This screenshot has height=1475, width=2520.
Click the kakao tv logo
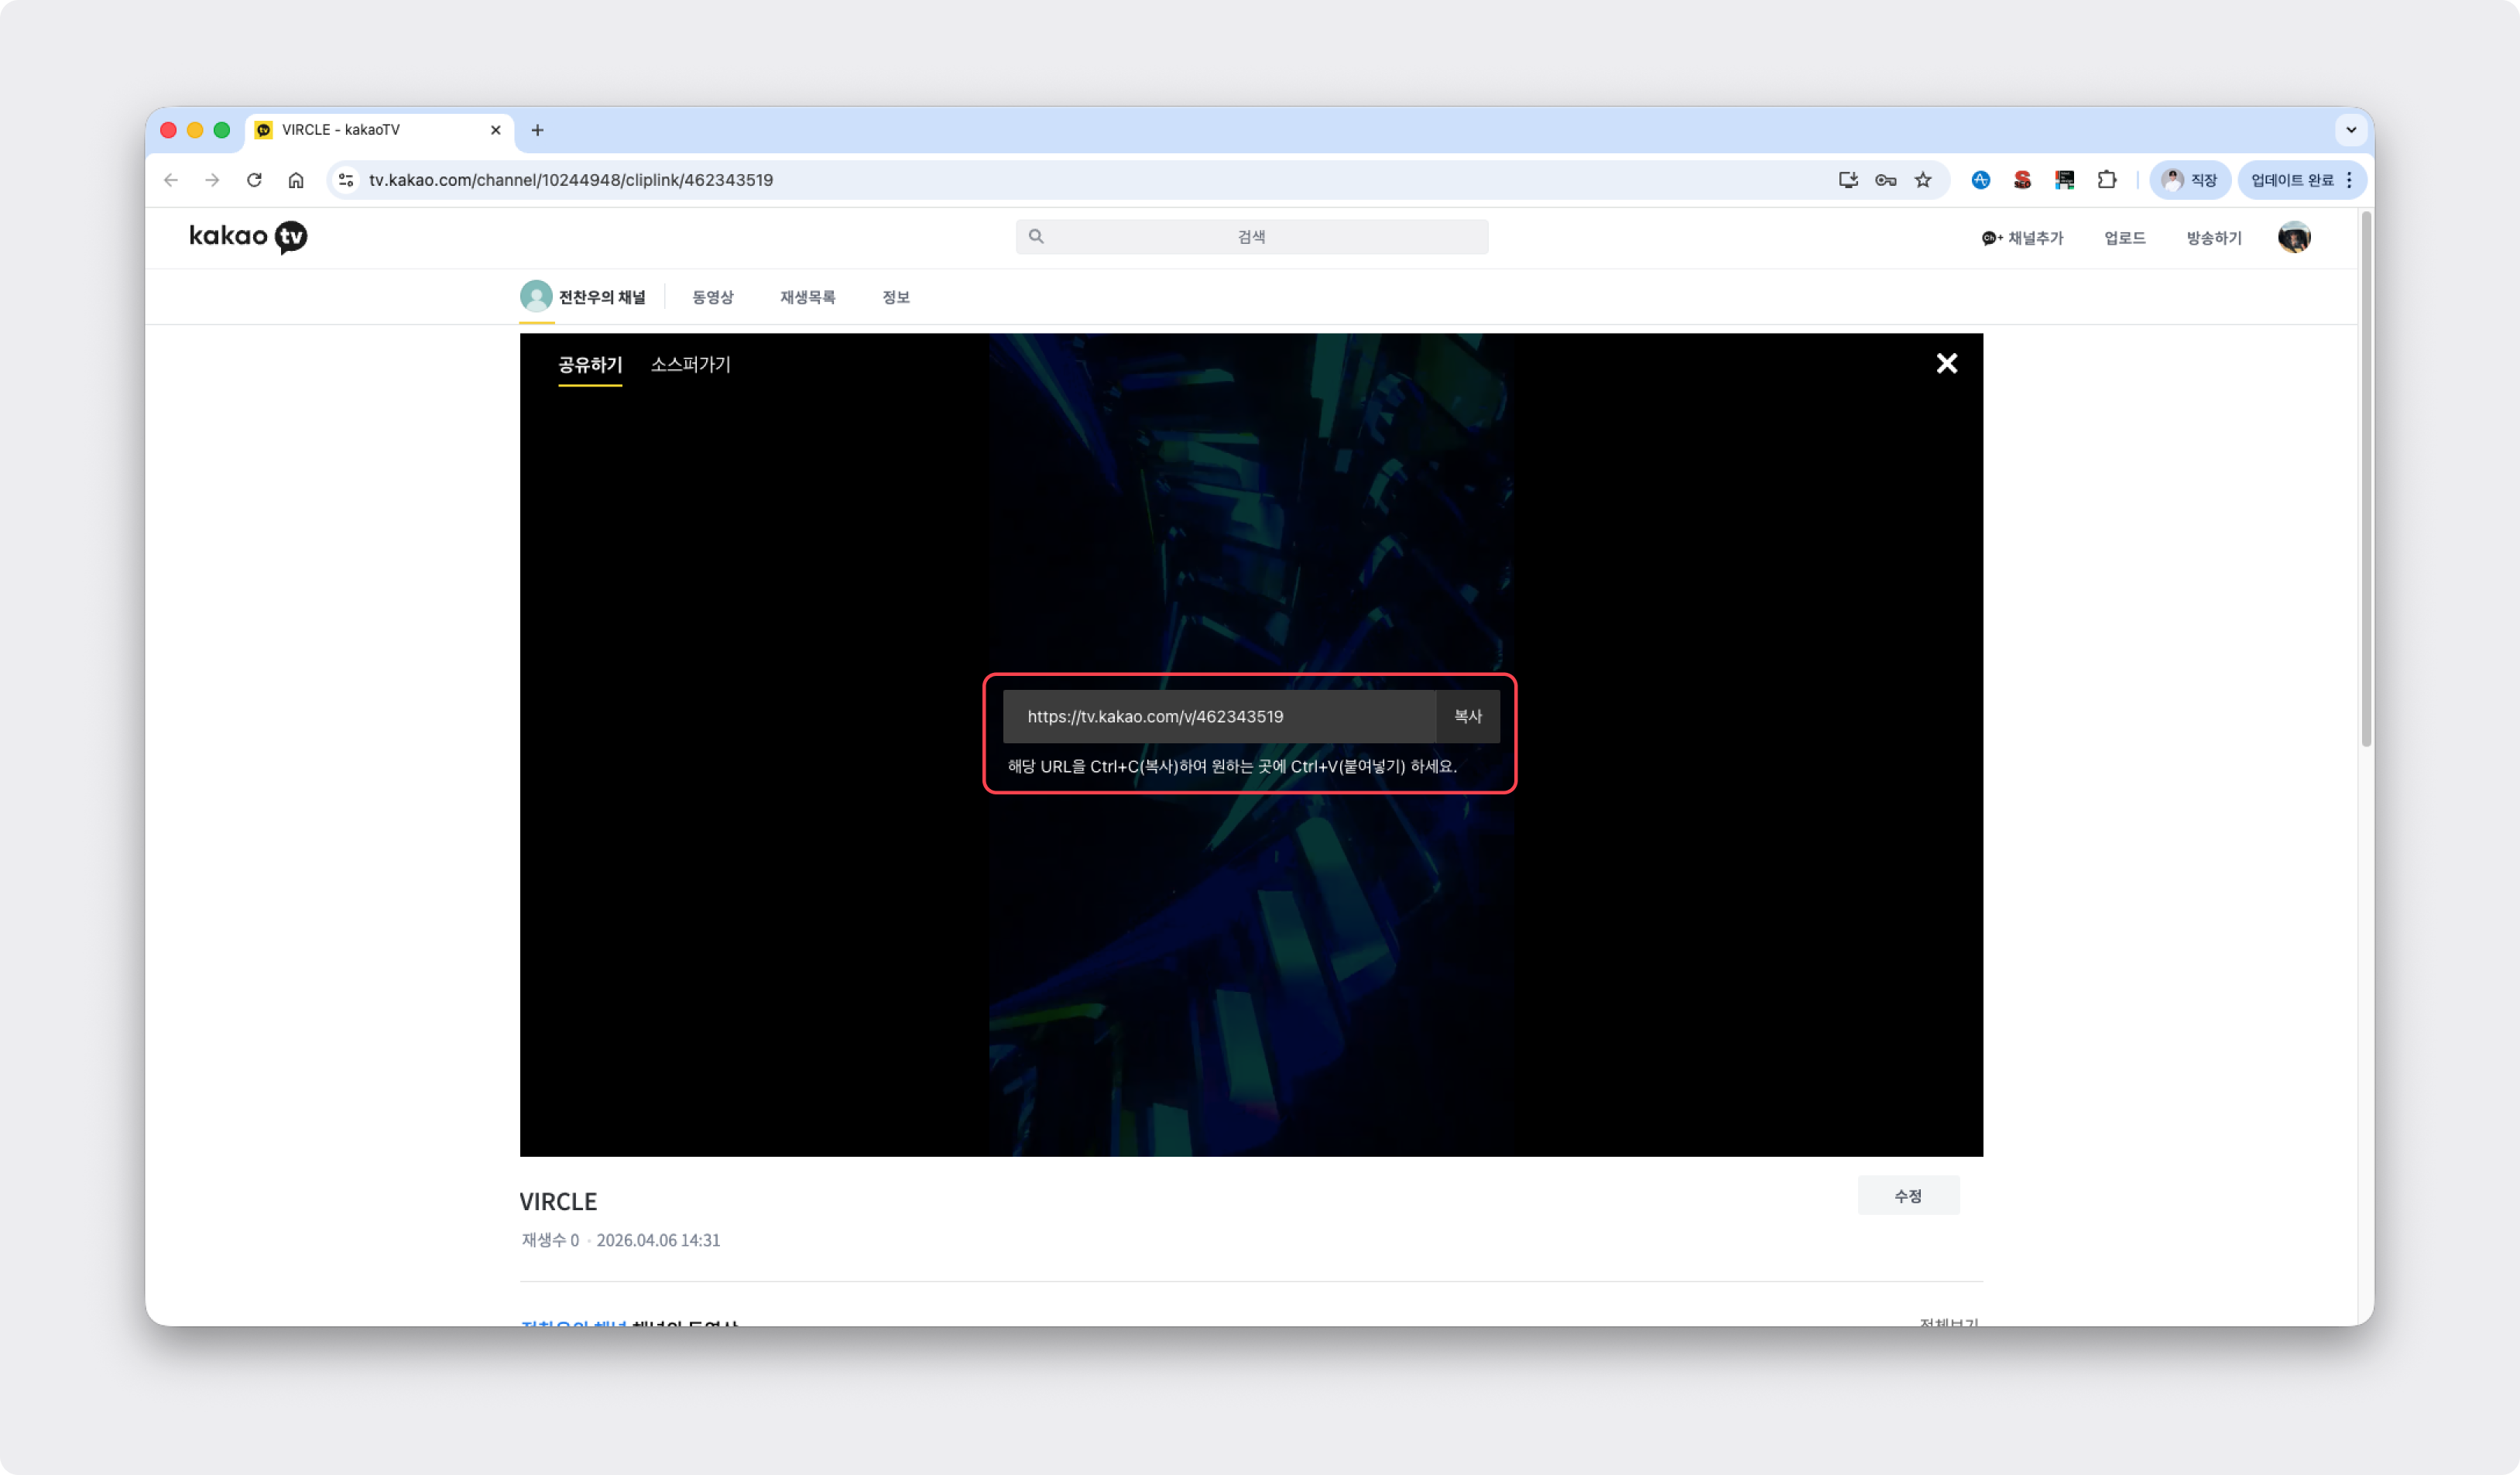click(248, 237)
